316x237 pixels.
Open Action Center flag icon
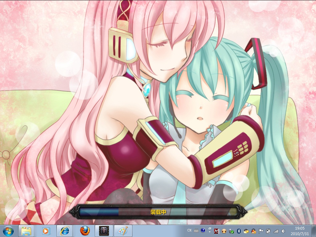[x=261, y=231]
